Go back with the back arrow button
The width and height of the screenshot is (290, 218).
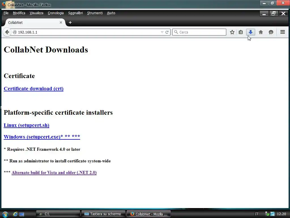[7, 32]
